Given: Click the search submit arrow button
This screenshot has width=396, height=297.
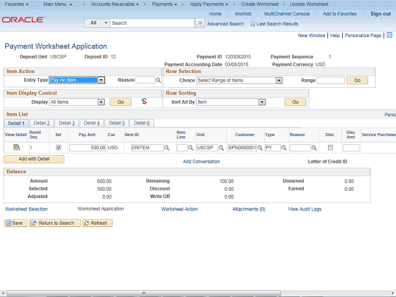Looking at the screenshot, I should pos(199,23).
